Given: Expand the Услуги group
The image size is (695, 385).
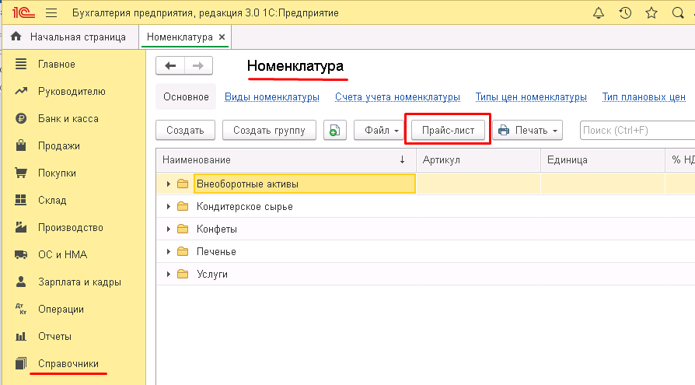Looking at the screenshot, I should pyautogui.click(x=169, y=274).
